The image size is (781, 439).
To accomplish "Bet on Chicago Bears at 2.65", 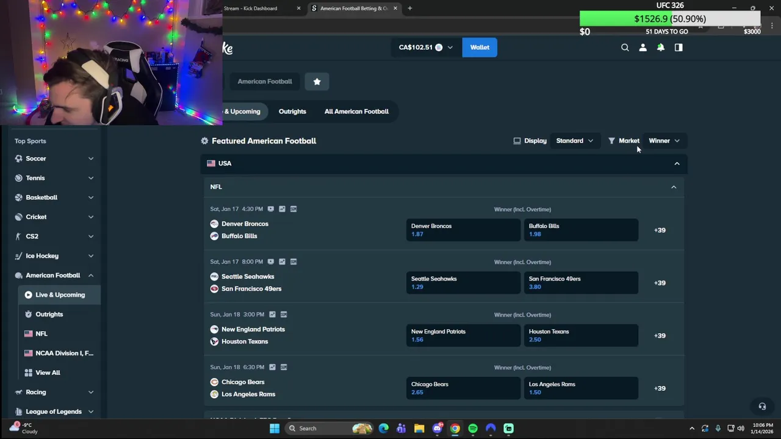I will point(463,388).
